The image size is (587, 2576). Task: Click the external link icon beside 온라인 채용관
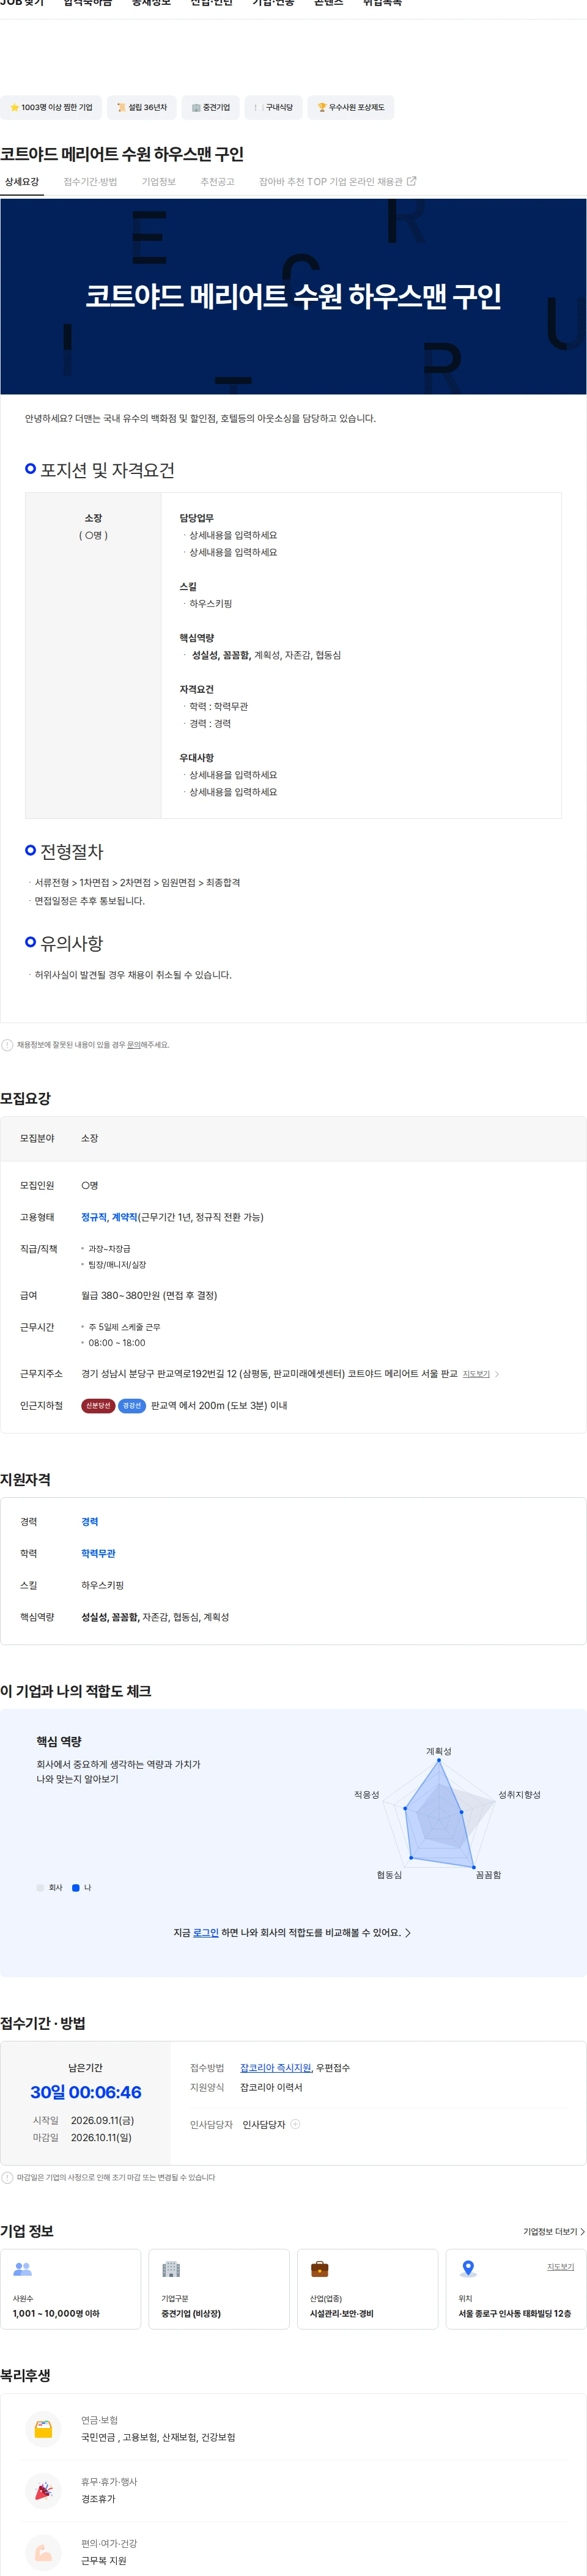click(411, 181)
